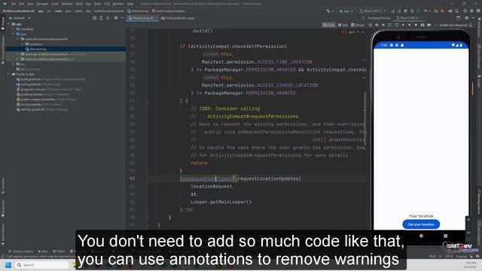Select Code editor view mode
The height and width of the screenshot is (271, 482).
[x=328, y=25]
